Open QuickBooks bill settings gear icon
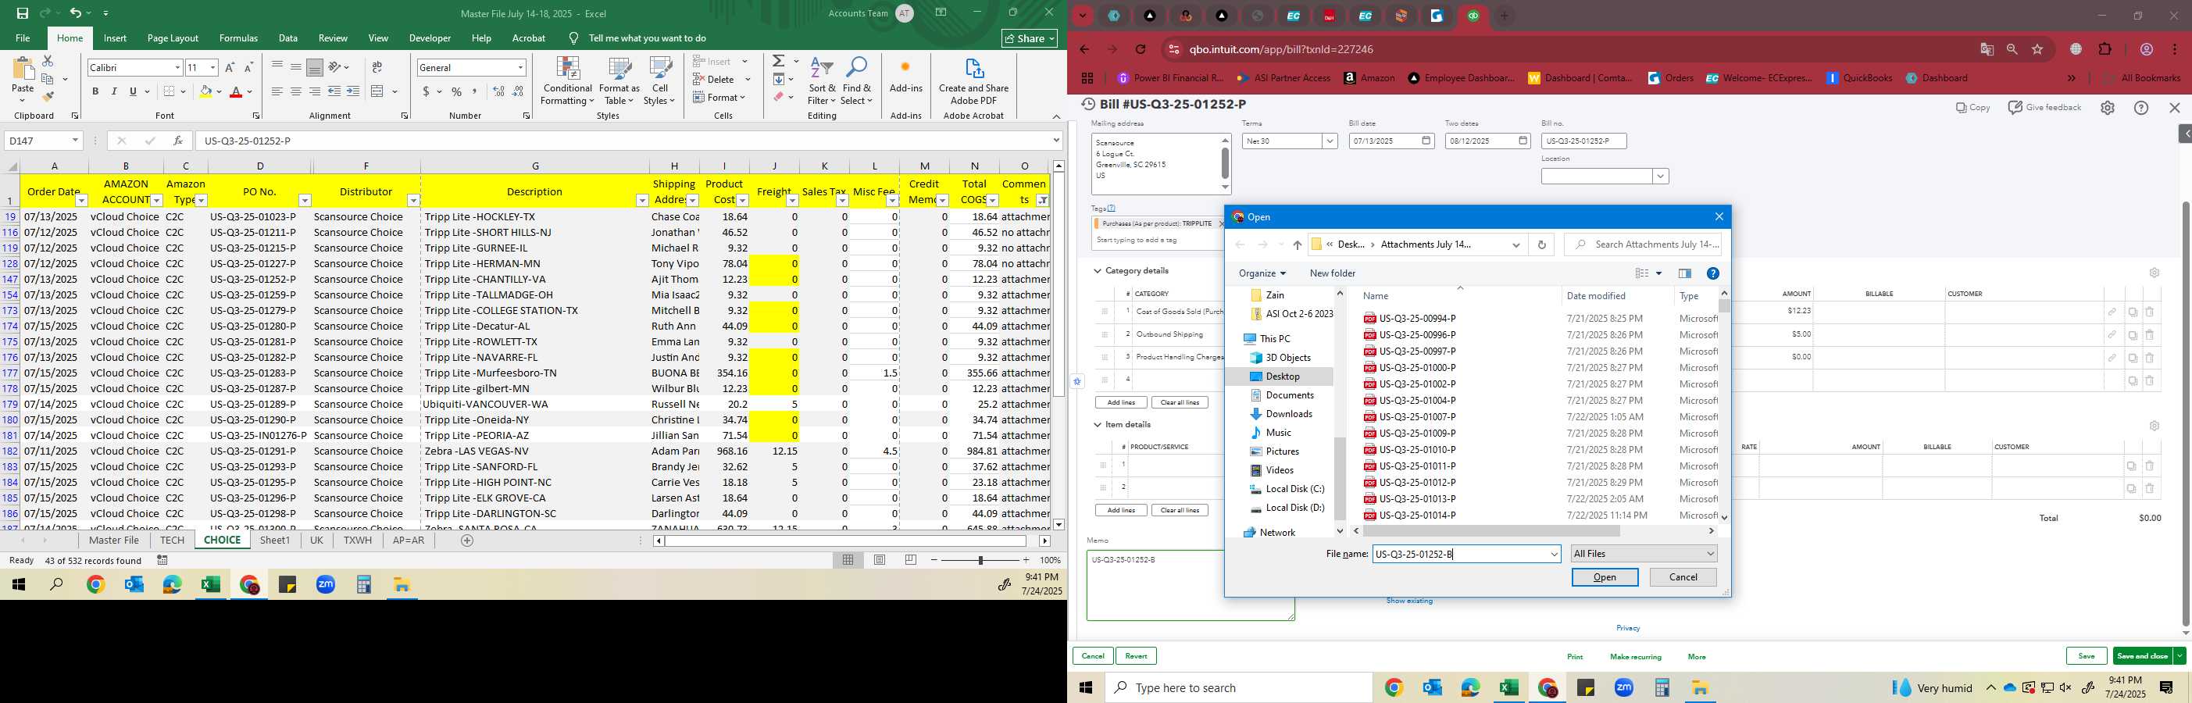This screenshot has width=2192, height=703. pyautogui.click(x=2107, y=108)
